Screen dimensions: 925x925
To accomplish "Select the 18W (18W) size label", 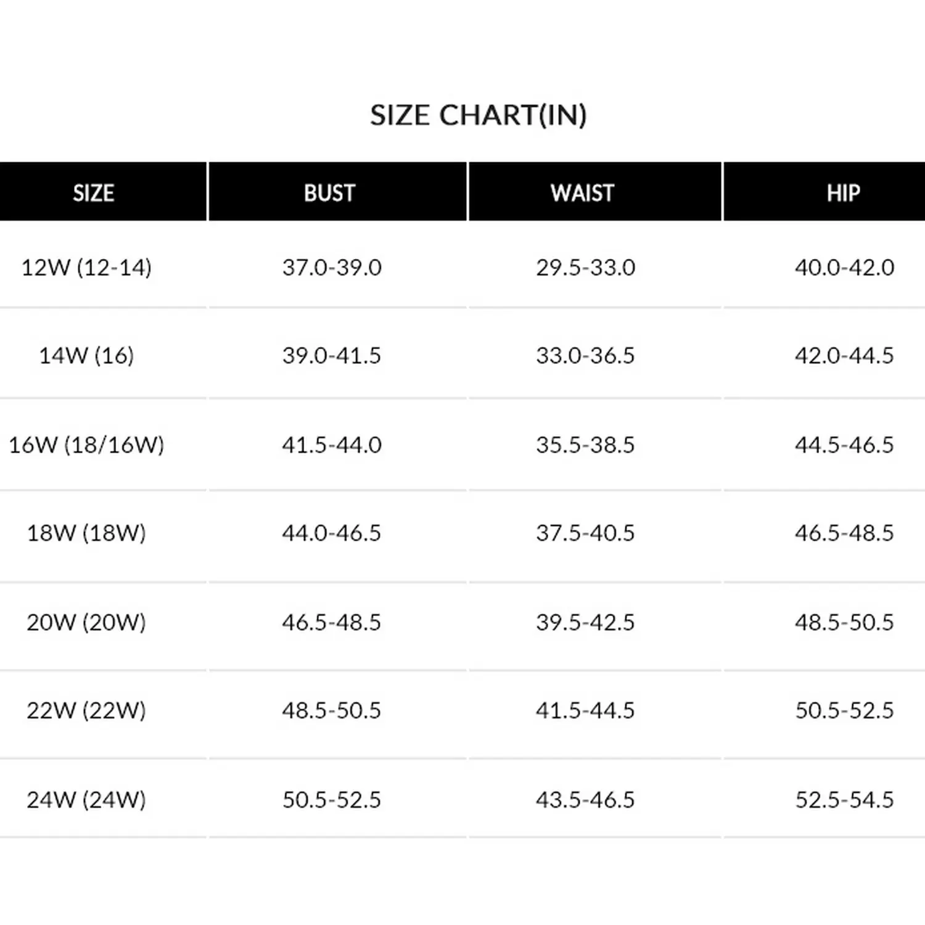I will click(86, 533).
